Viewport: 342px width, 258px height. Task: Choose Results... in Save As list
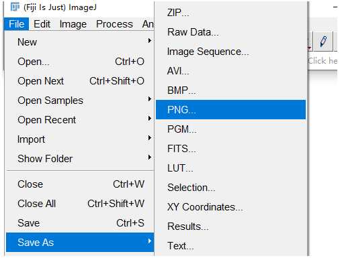coord(230,227)
